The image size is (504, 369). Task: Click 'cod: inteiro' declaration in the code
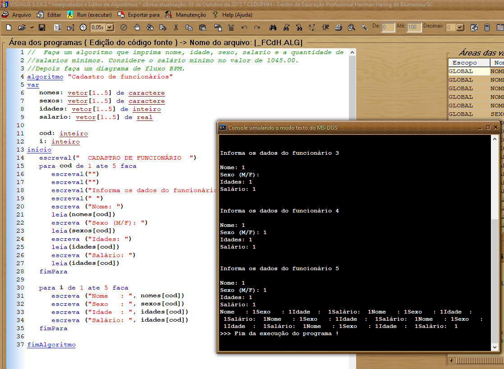coord(64,133)
